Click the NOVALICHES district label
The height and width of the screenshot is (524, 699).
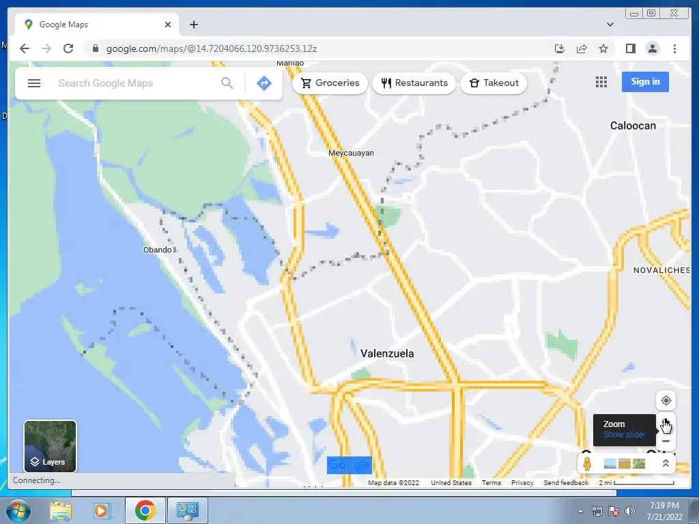661,270
